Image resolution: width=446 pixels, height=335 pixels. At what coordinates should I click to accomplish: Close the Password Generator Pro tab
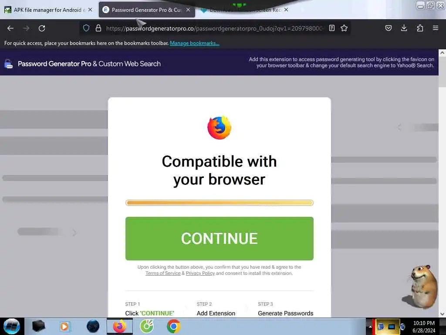188,10
